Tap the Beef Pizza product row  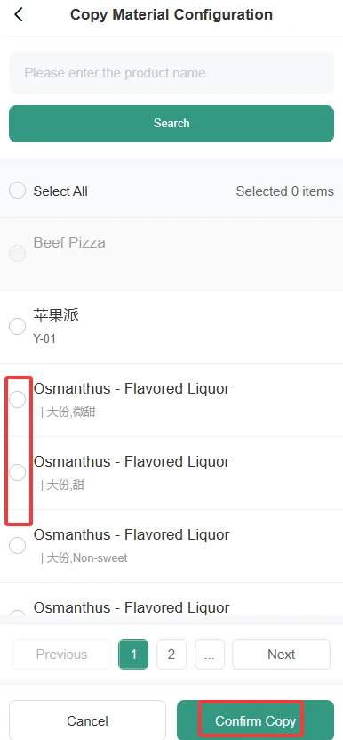(171, 254)
